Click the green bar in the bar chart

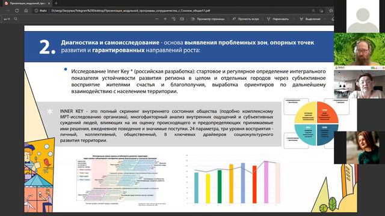click(220, 187)
